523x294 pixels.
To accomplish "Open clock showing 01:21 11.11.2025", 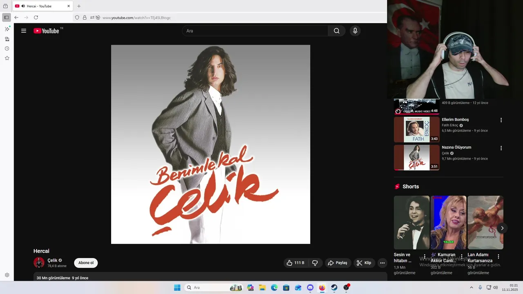I will 510,287.
